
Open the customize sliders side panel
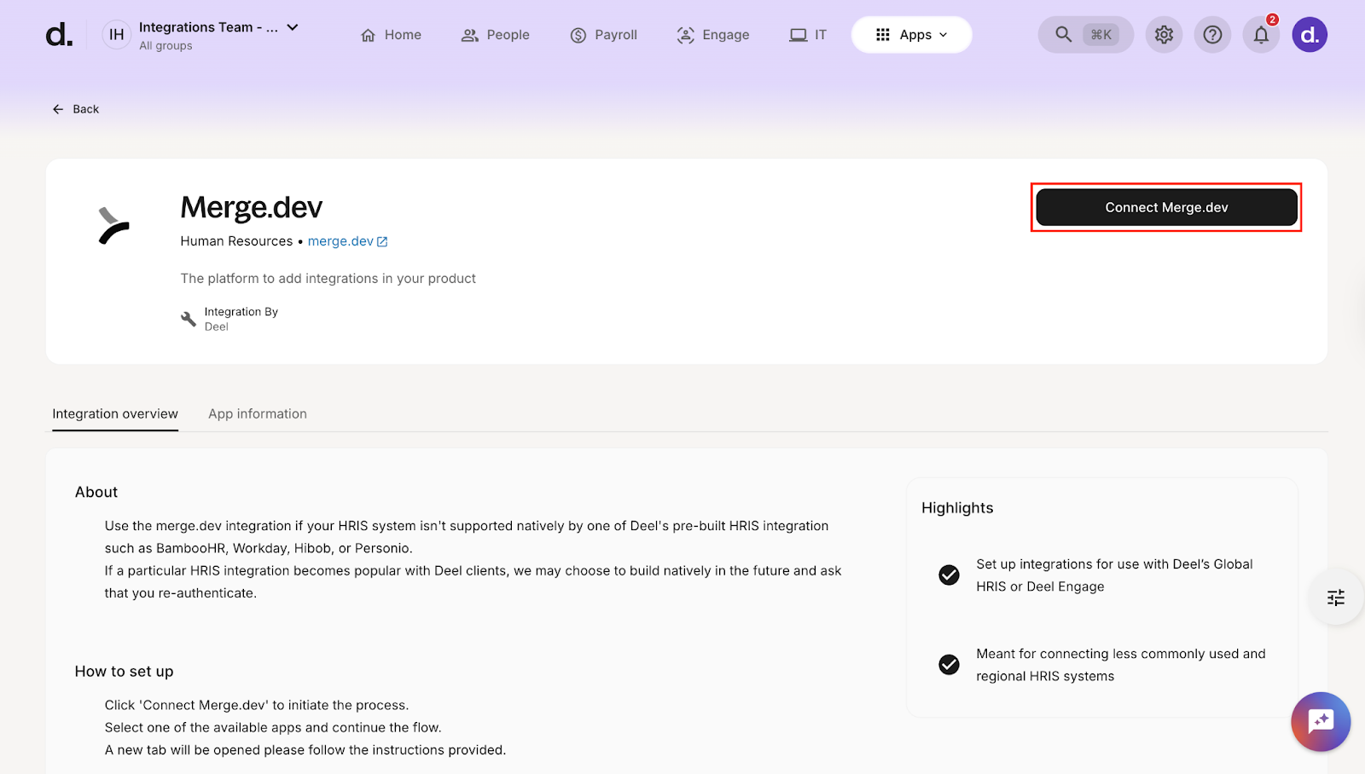pyautogui.click(x=1336, y=598)
